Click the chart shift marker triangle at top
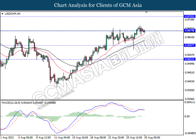The height and width of the screenshot is (140, 196). pos(146,12)
